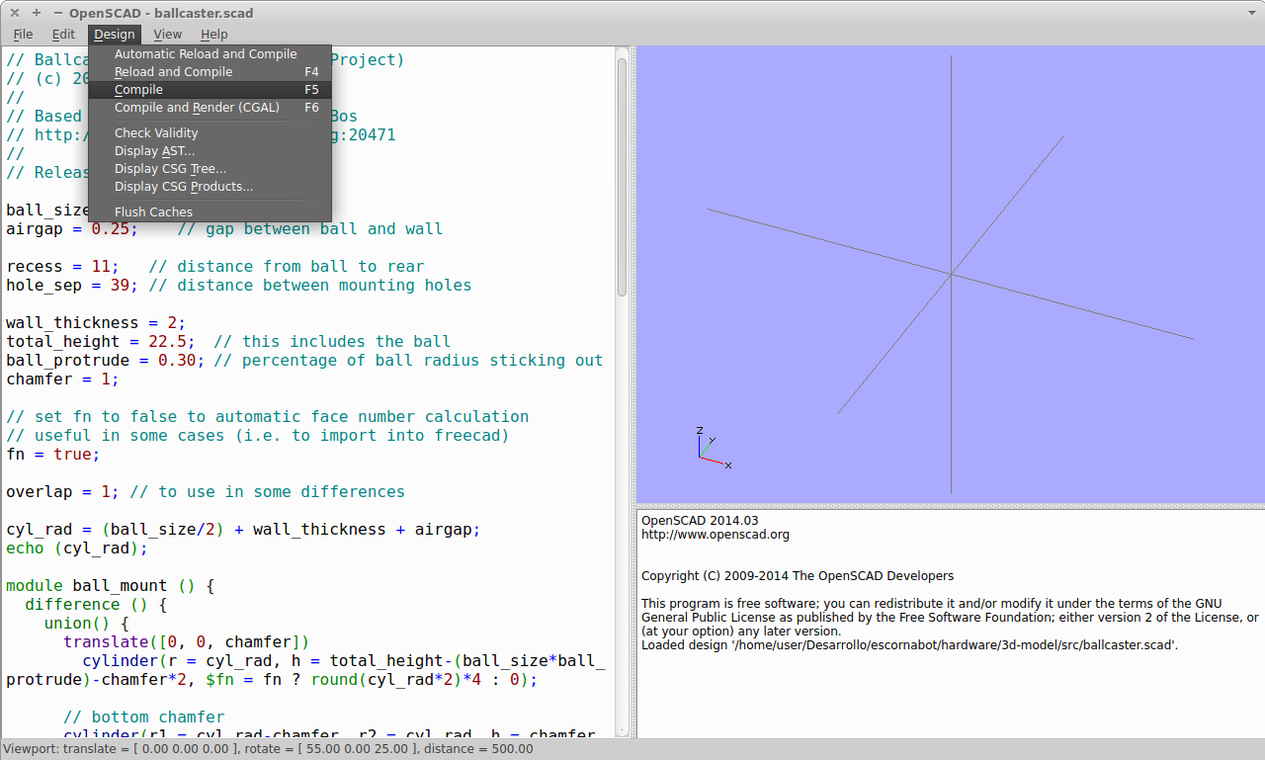This screenshot has height=760, width=1265.
Task: Click the 'chamfer = 1;' line
Action: tap(63, 380)
